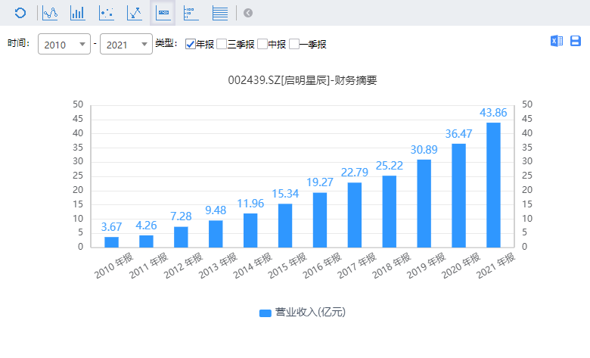Export chart data to Excel
This screenshot has height=358, width=590.
pyautogui.click(x=557, y=41)
